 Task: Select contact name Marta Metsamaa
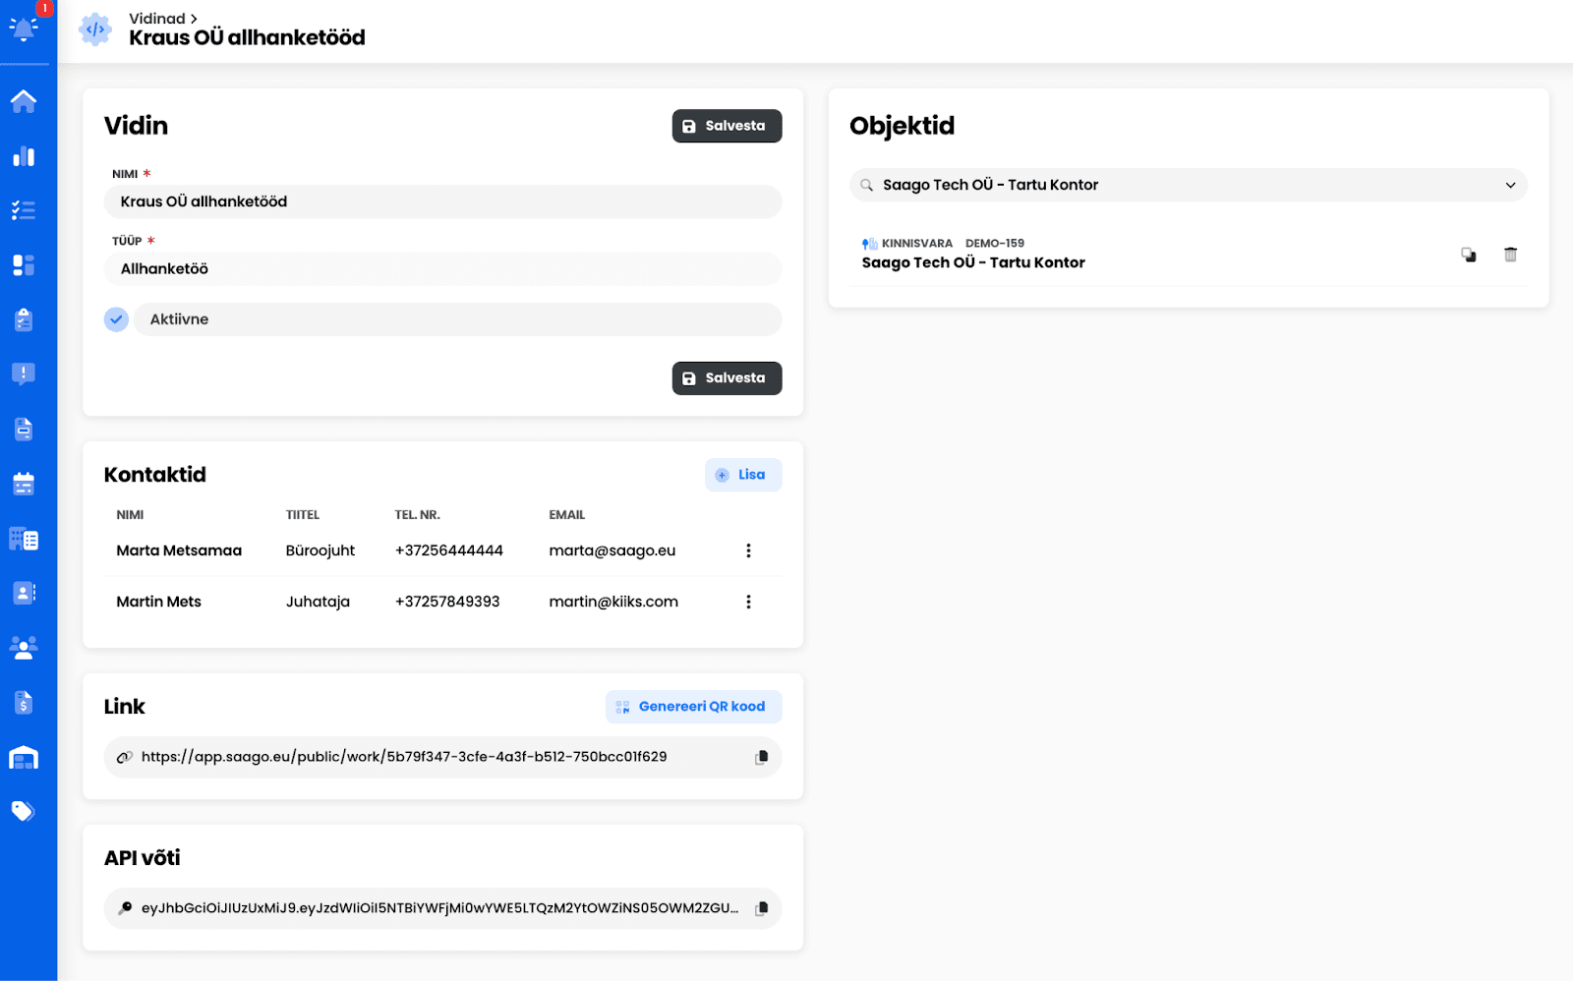(179, 550)
